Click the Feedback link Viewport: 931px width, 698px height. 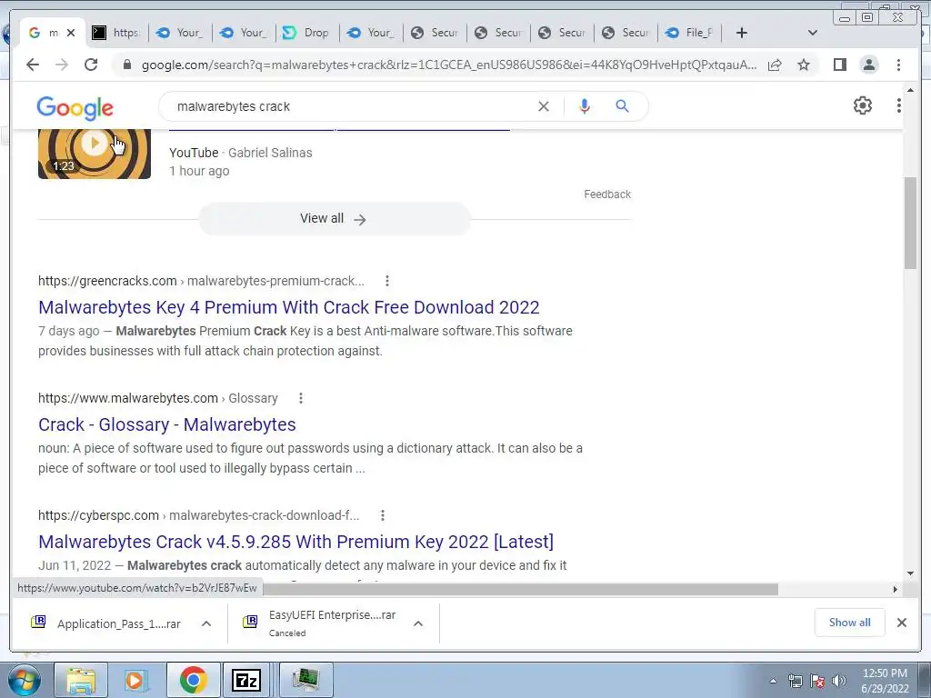(607, 194)
